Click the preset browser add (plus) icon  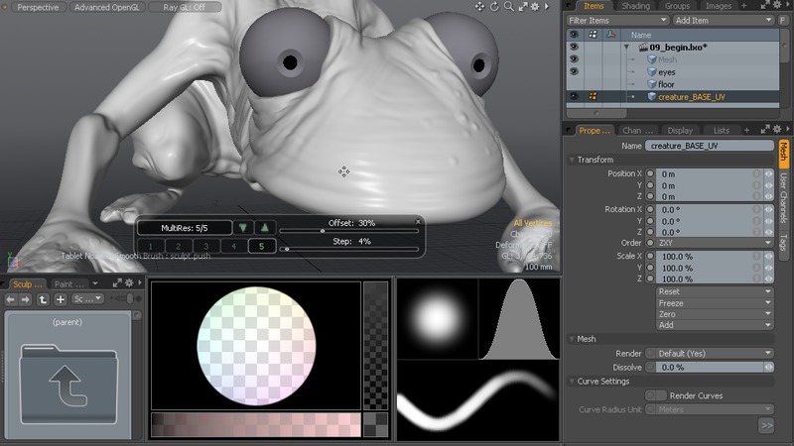pyautogui.click(x=61, y=298)
